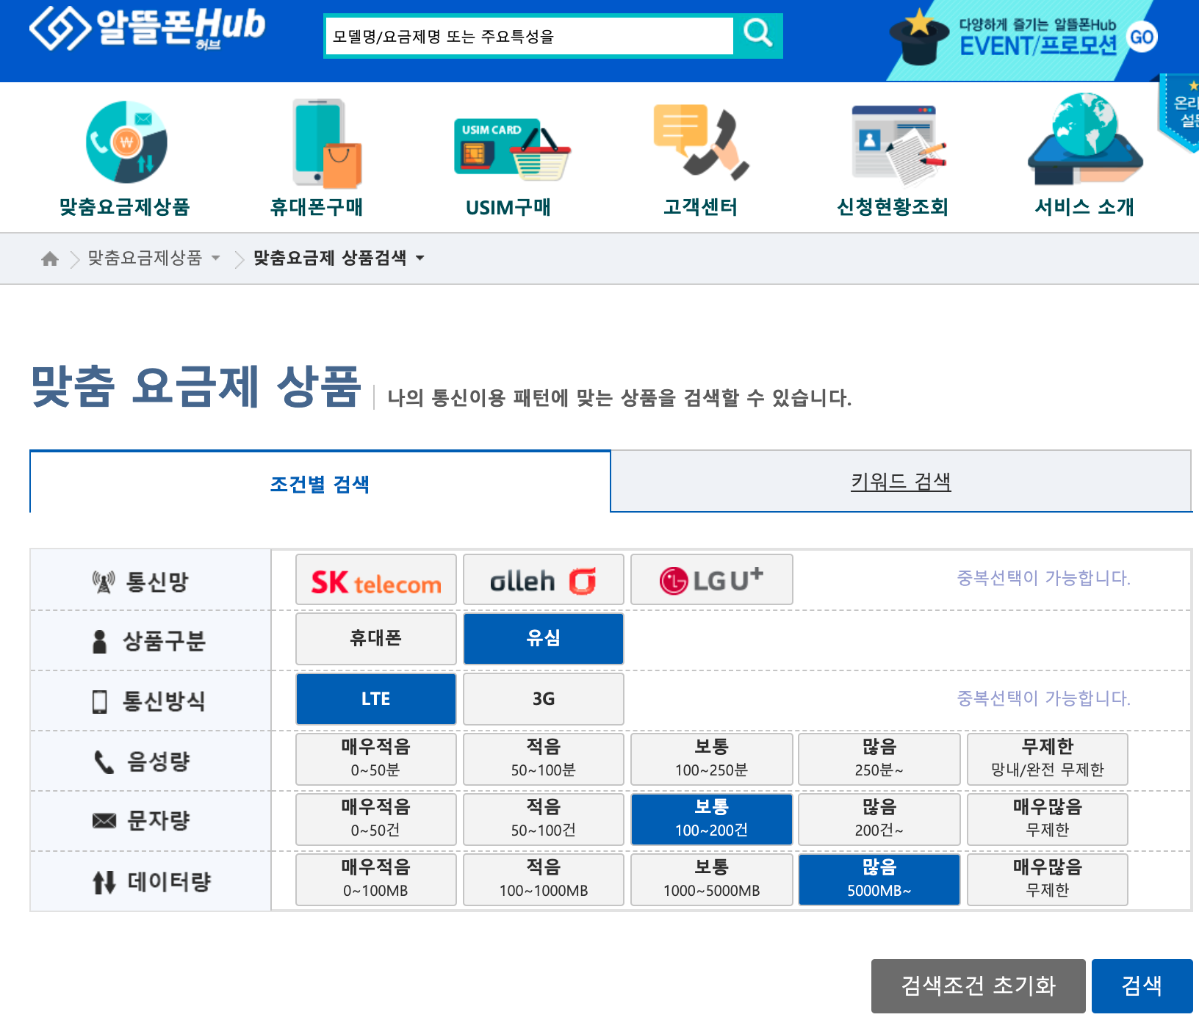Select voice 보통 100~250분 option
Image resolution: width=1199 pixels, height=1031 pixels.
coord(712,759)
